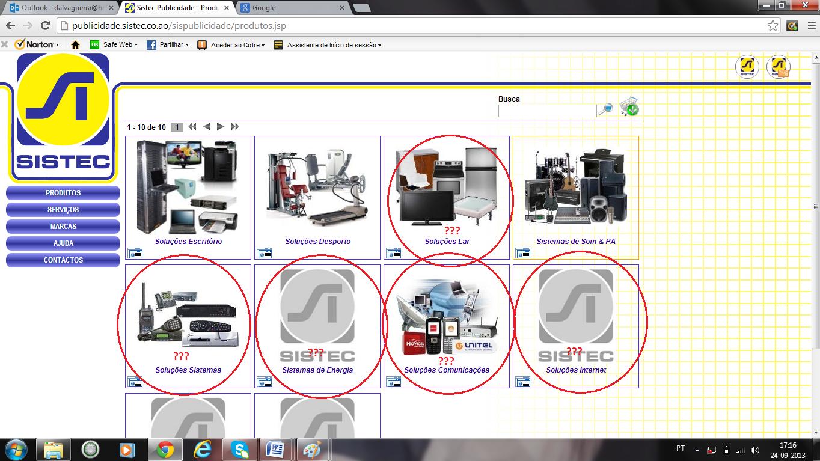
Task: Click the Sistec home icon at top right
Action: (x=747, y=67)
